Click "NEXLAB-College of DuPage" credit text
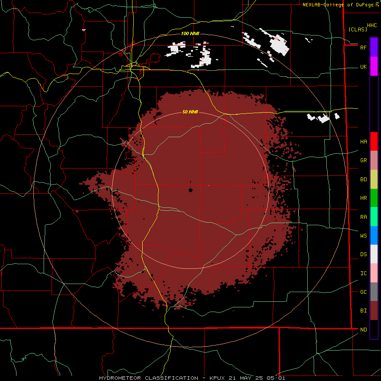 click(338, 5)
